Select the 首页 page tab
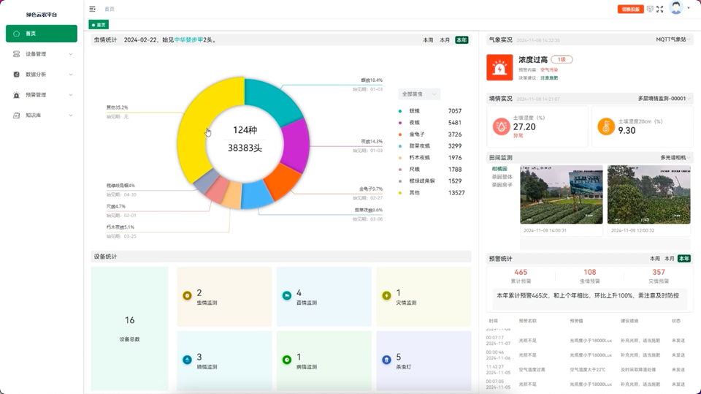Screen dimensions: 701x394 (99, 25)
